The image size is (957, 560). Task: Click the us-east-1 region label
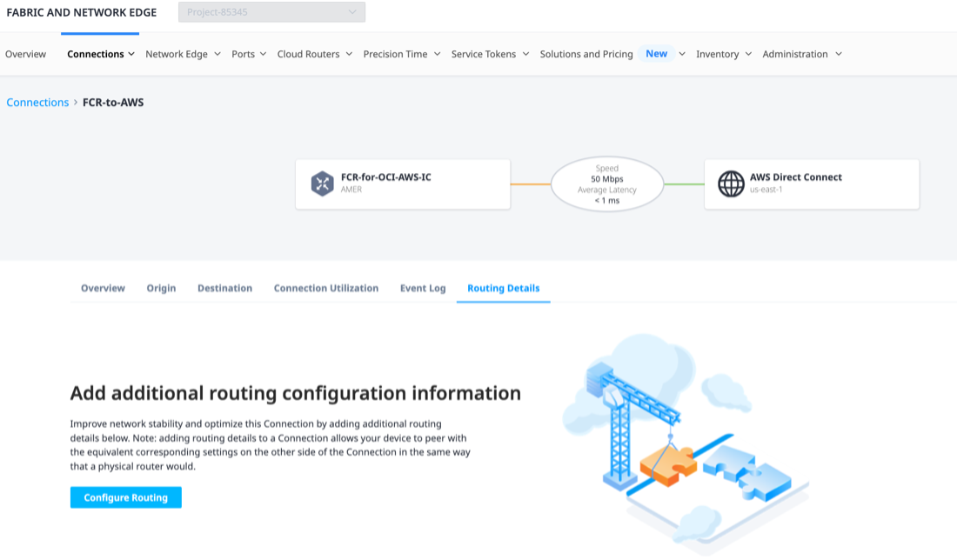[x=766, y=190]
